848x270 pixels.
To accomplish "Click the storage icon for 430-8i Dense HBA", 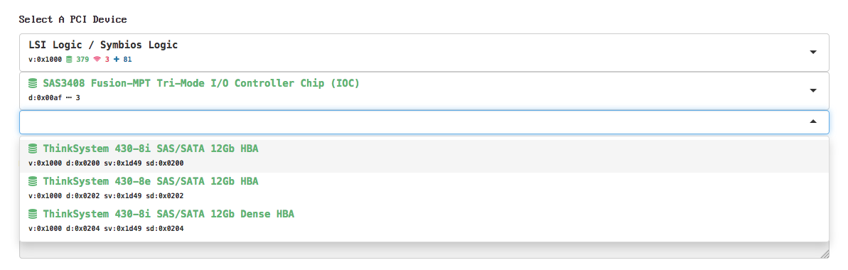I will click(33, 214).
